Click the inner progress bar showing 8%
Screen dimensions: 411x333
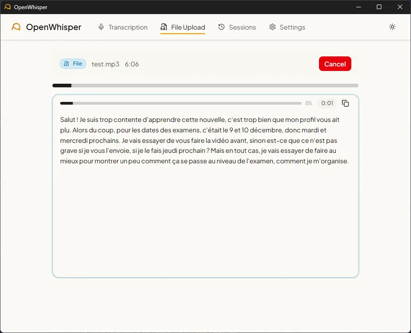[180, 103]
